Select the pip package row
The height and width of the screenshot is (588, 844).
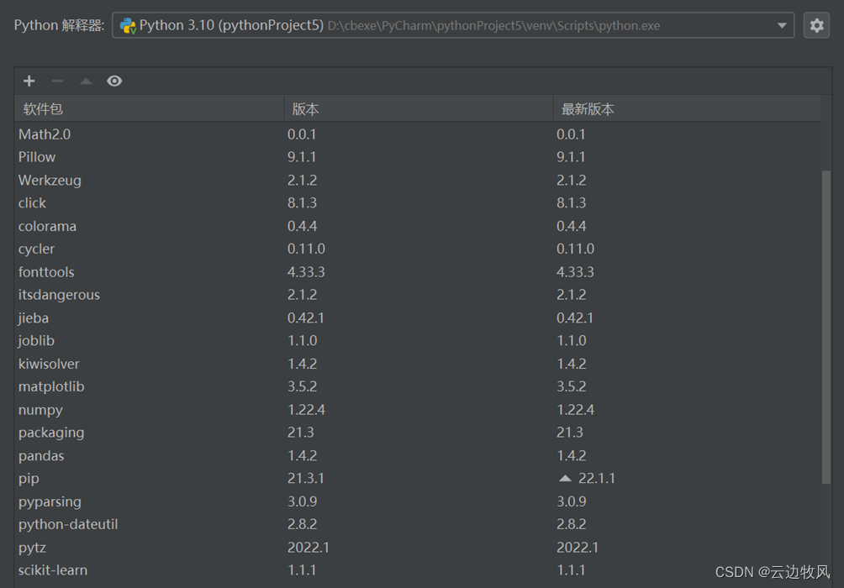click(29, 478)
